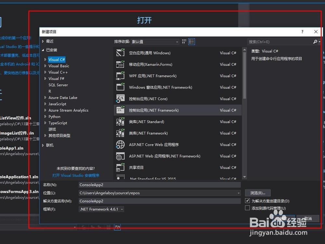
Task: Click the 浏览(B)... browse button
Action: pos(258,193)
